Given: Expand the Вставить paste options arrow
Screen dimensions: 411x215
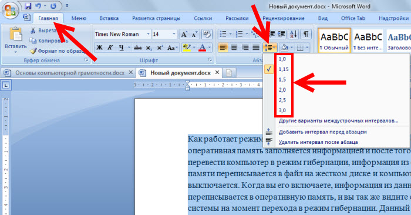Looking at the screenshot, I should point(15,52).
